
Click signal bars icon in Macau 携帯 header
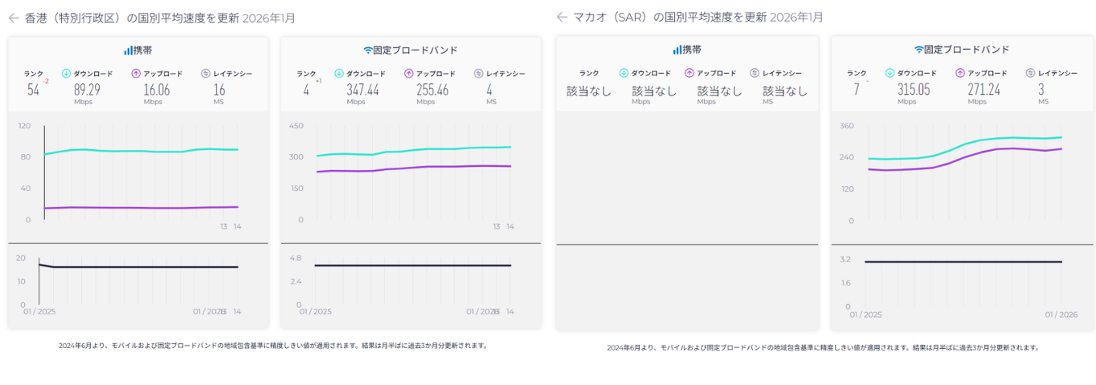(677, 50)
